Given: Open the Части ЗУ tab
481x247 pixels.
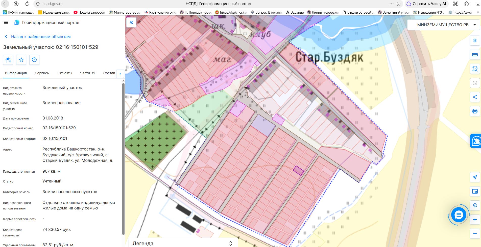Looking at the screenshot, I should [x=88, y=73].
